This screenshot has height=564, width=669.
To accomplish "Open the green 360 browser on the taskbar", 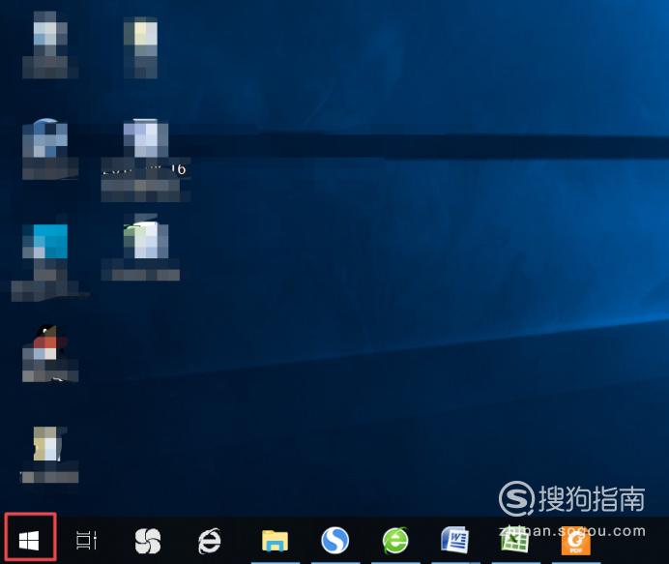I will coord(395,541).
